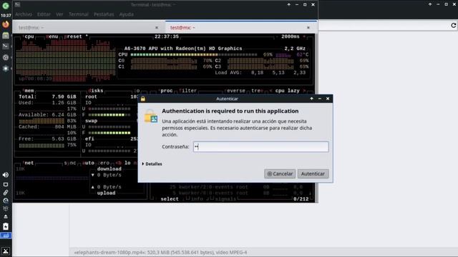Click the X icon at the panel bottom

point(6,251)
